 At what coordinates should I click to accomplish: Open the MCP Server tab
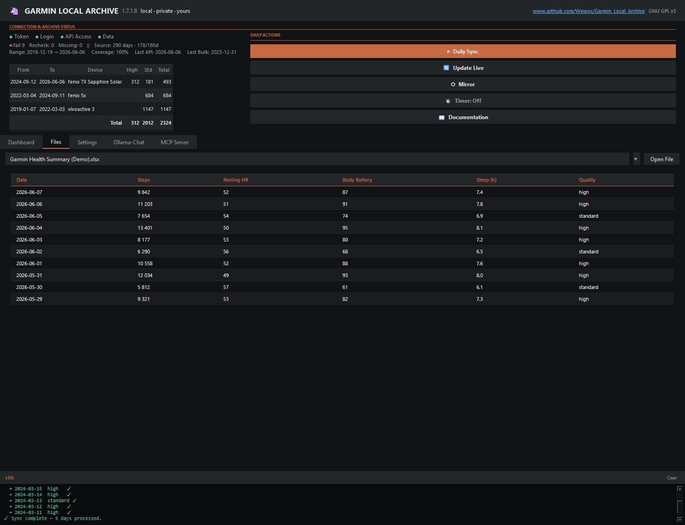(174, 142)
